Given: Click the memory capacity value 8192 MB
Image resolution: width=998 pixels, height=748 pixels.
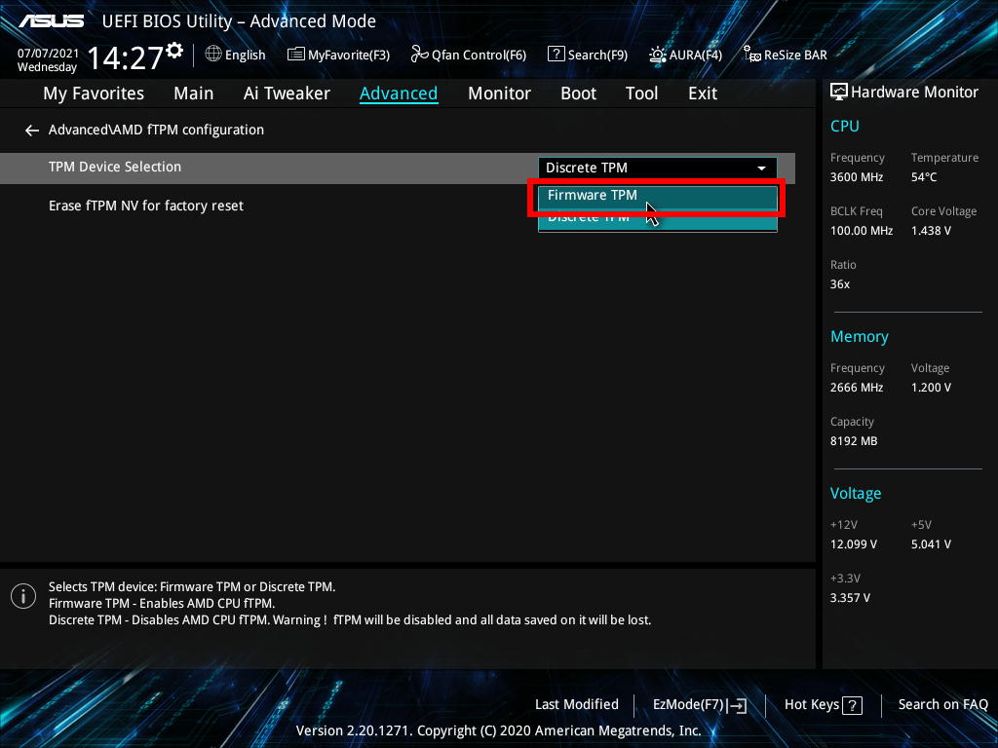Looking at the screenshot, I should 854,441.
